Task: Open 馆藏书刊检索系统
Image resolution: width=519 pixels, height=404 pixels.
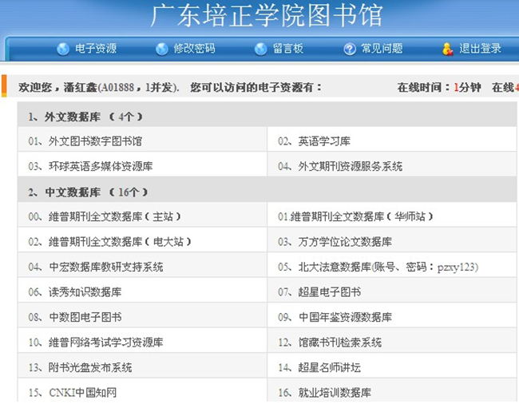Action: point(339,343)
